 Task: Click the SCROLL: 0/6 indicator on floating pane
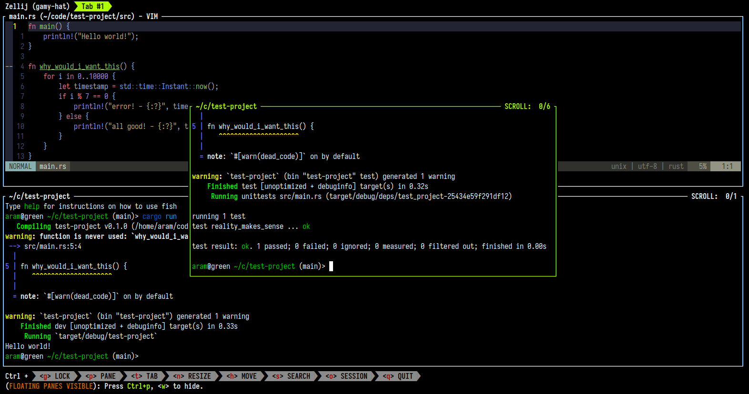point(527,106)
